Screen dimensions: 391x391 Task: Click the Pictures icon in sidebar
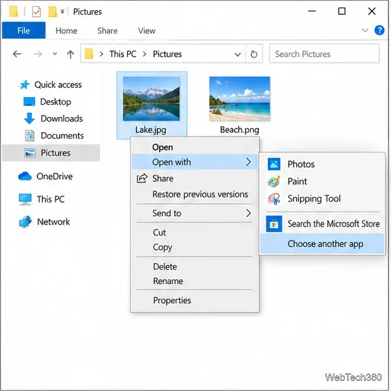tap(30, 153)
